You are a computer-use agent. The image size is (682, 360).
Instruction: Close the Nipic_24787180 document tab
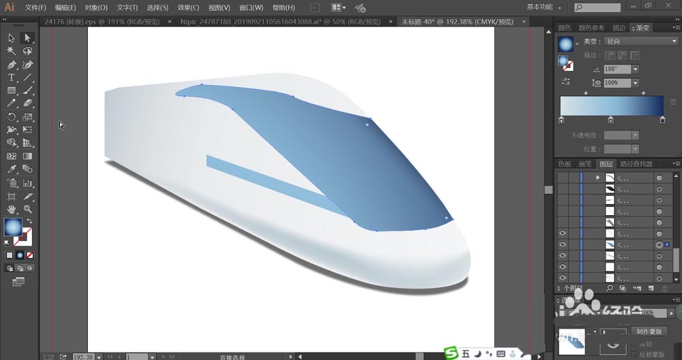390,21
